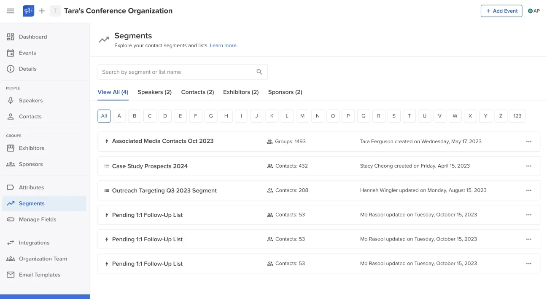This screenshot has width=547, height=299.
Task: Click list icon beside Case Study Prospects 2024
Action: point(107,166)
